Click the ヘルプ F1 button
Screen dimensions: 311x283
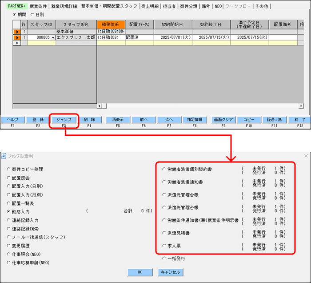click(x=13, y=120)
